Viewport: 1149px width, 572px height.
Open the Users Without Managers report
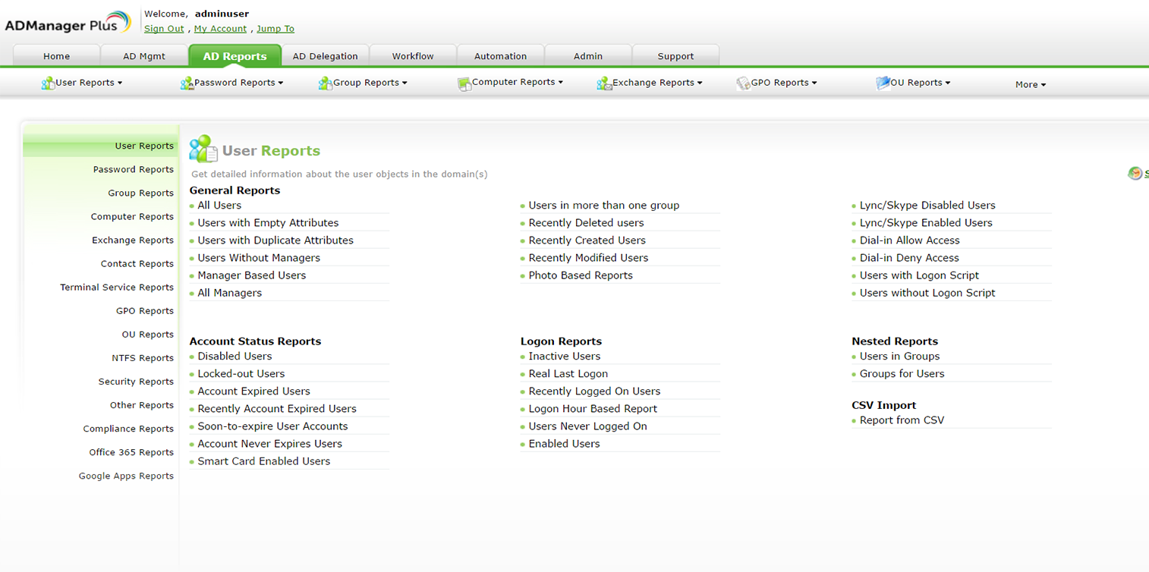tap(259, 258)
